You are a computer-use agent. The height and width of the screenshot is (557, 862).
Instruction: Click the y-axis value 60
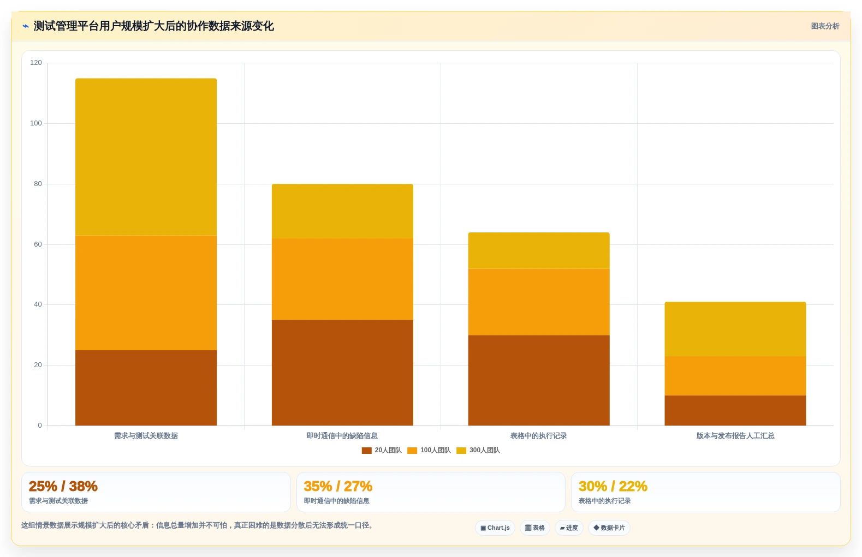[x=38, y=244]
